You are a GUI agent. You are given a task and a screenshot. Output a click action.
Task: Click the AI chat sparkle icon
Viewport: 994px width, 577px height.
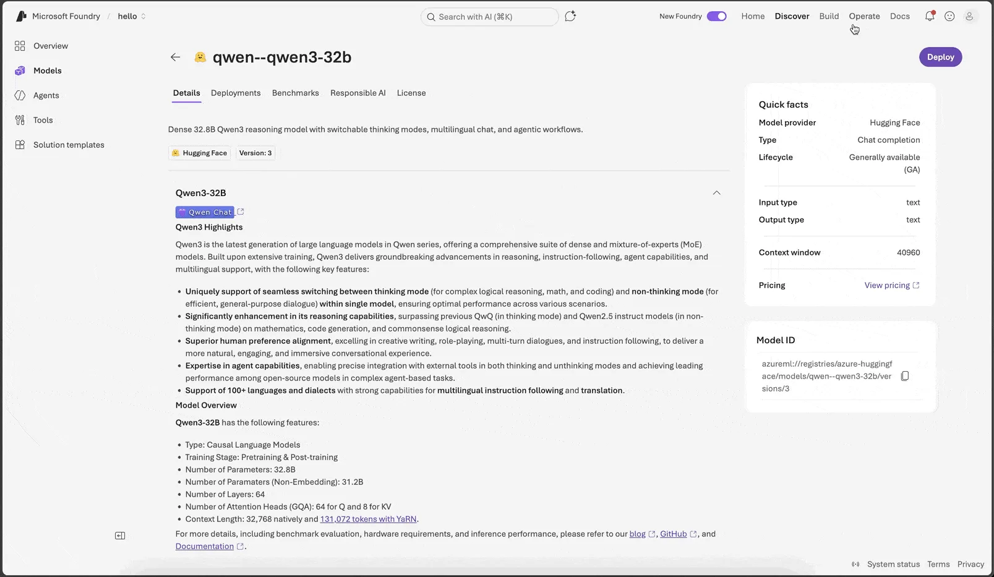click(x=570, y=16)
